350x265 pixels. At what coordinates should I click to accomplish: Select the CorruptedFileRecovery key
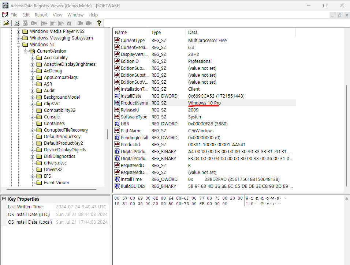(66, 130)
